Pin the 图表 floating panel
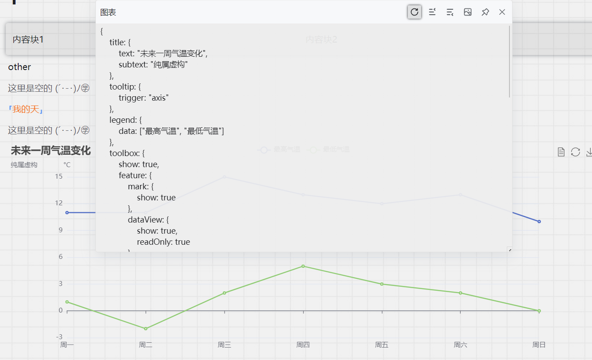592x360 pixels. point(485,12)
